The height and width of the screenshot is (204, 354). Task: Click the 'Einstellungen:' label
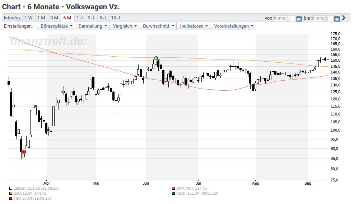point(18,26)
